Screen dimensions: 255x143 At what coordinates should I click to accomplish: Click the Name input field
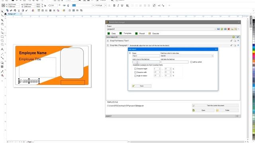[146, 56]
